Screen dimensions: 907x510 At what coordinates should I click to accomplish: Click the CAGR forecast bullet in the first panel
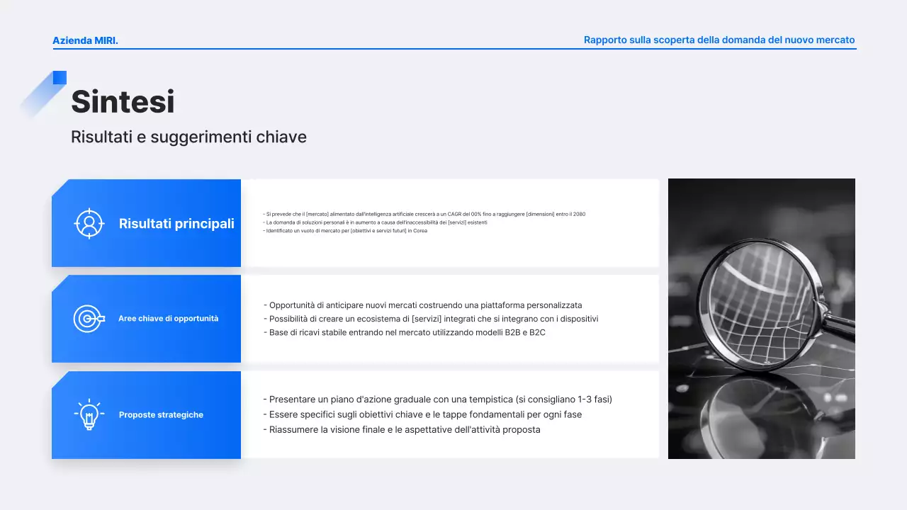click(x=424, y=213)
